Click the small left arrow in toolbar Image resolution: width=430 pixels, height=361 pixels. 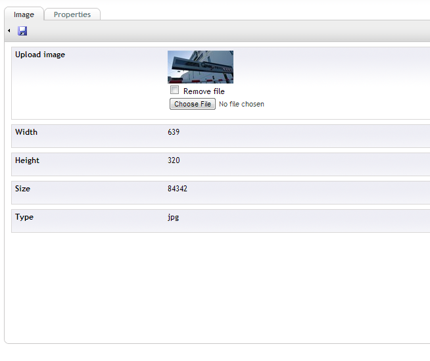click(9, 31)
